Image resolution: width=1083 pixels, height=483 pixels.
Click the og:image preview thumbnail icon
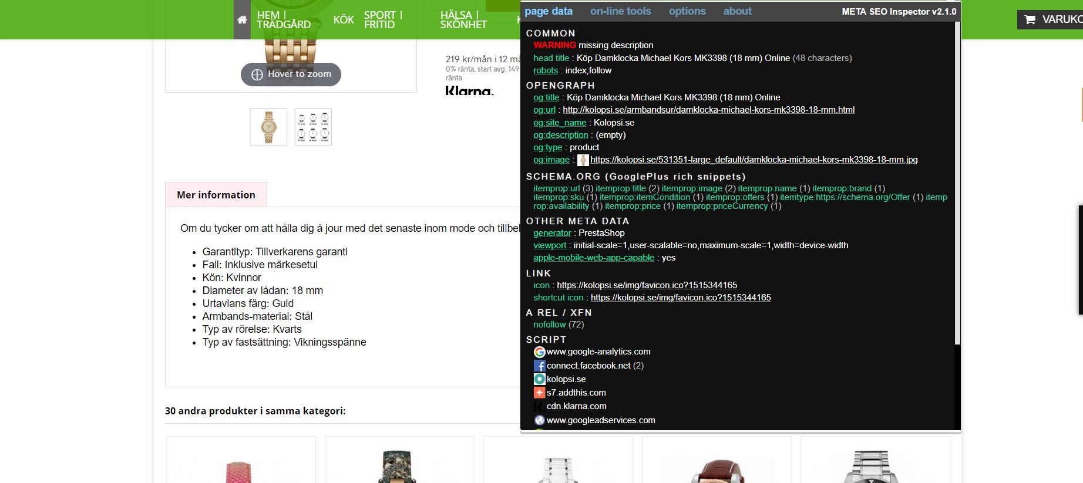(x=583, y=160)
